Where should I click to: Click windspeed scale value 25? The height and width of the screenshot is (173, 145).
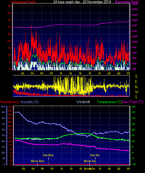[x=9, y=34]
